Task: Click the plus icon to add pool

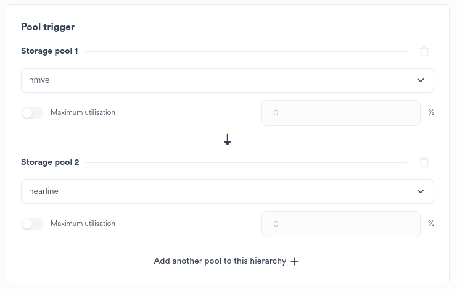Action: [x=295, y=261]
